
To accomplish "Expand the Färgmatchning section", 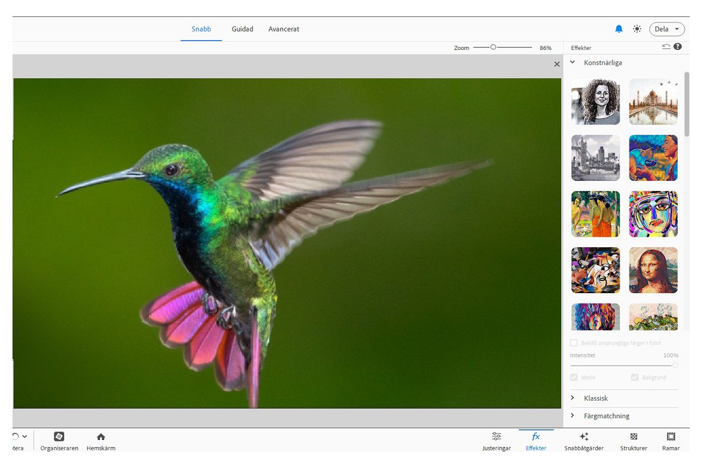I will (572, 416).
